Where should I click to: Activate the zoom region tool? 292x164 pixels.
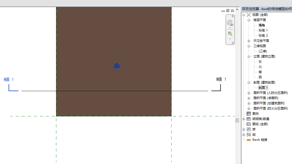(230, 34)
